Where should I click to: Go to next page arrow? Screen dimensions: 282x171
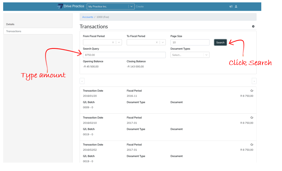click(x=254, y=81)
